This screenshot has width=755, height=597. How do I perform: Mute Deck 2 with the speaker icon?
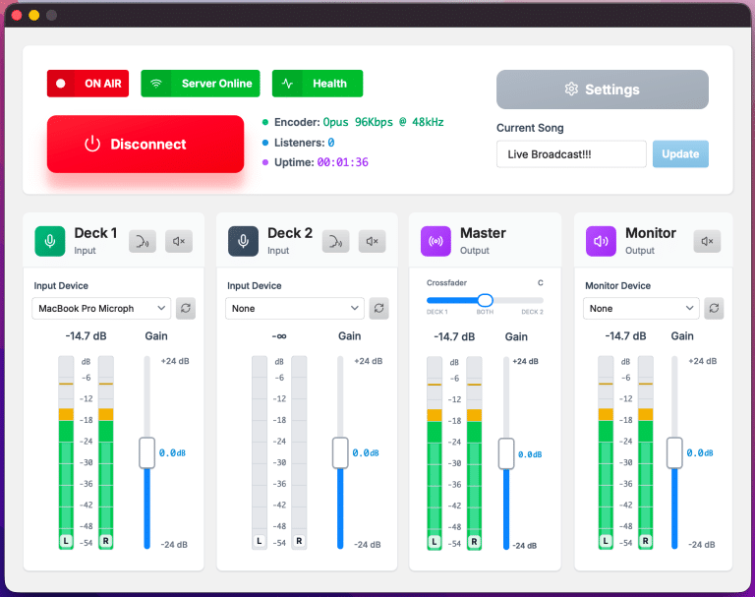pyautogui.click(x=372, y=241)
